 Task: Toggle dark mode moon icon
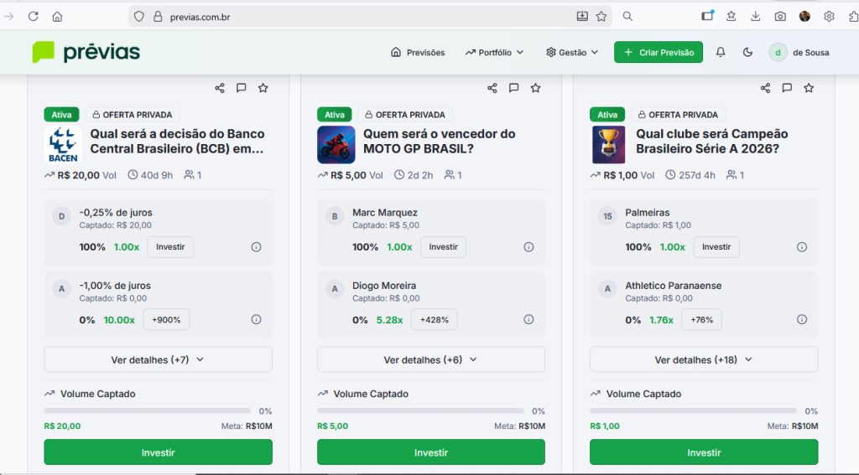747,53
